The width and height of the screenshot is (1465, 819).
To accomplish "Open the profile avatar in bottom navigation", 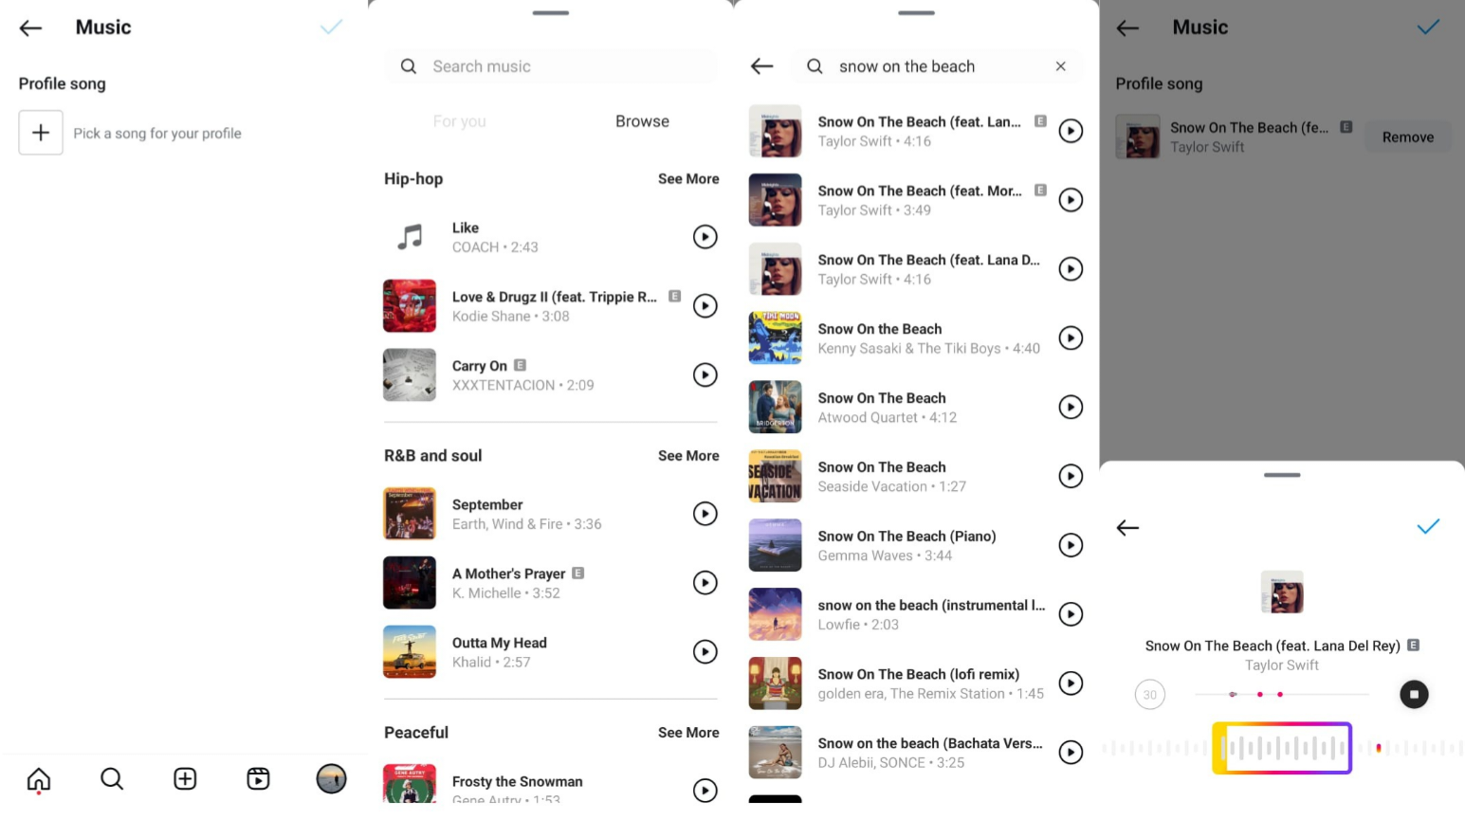I will coord(331,779).
